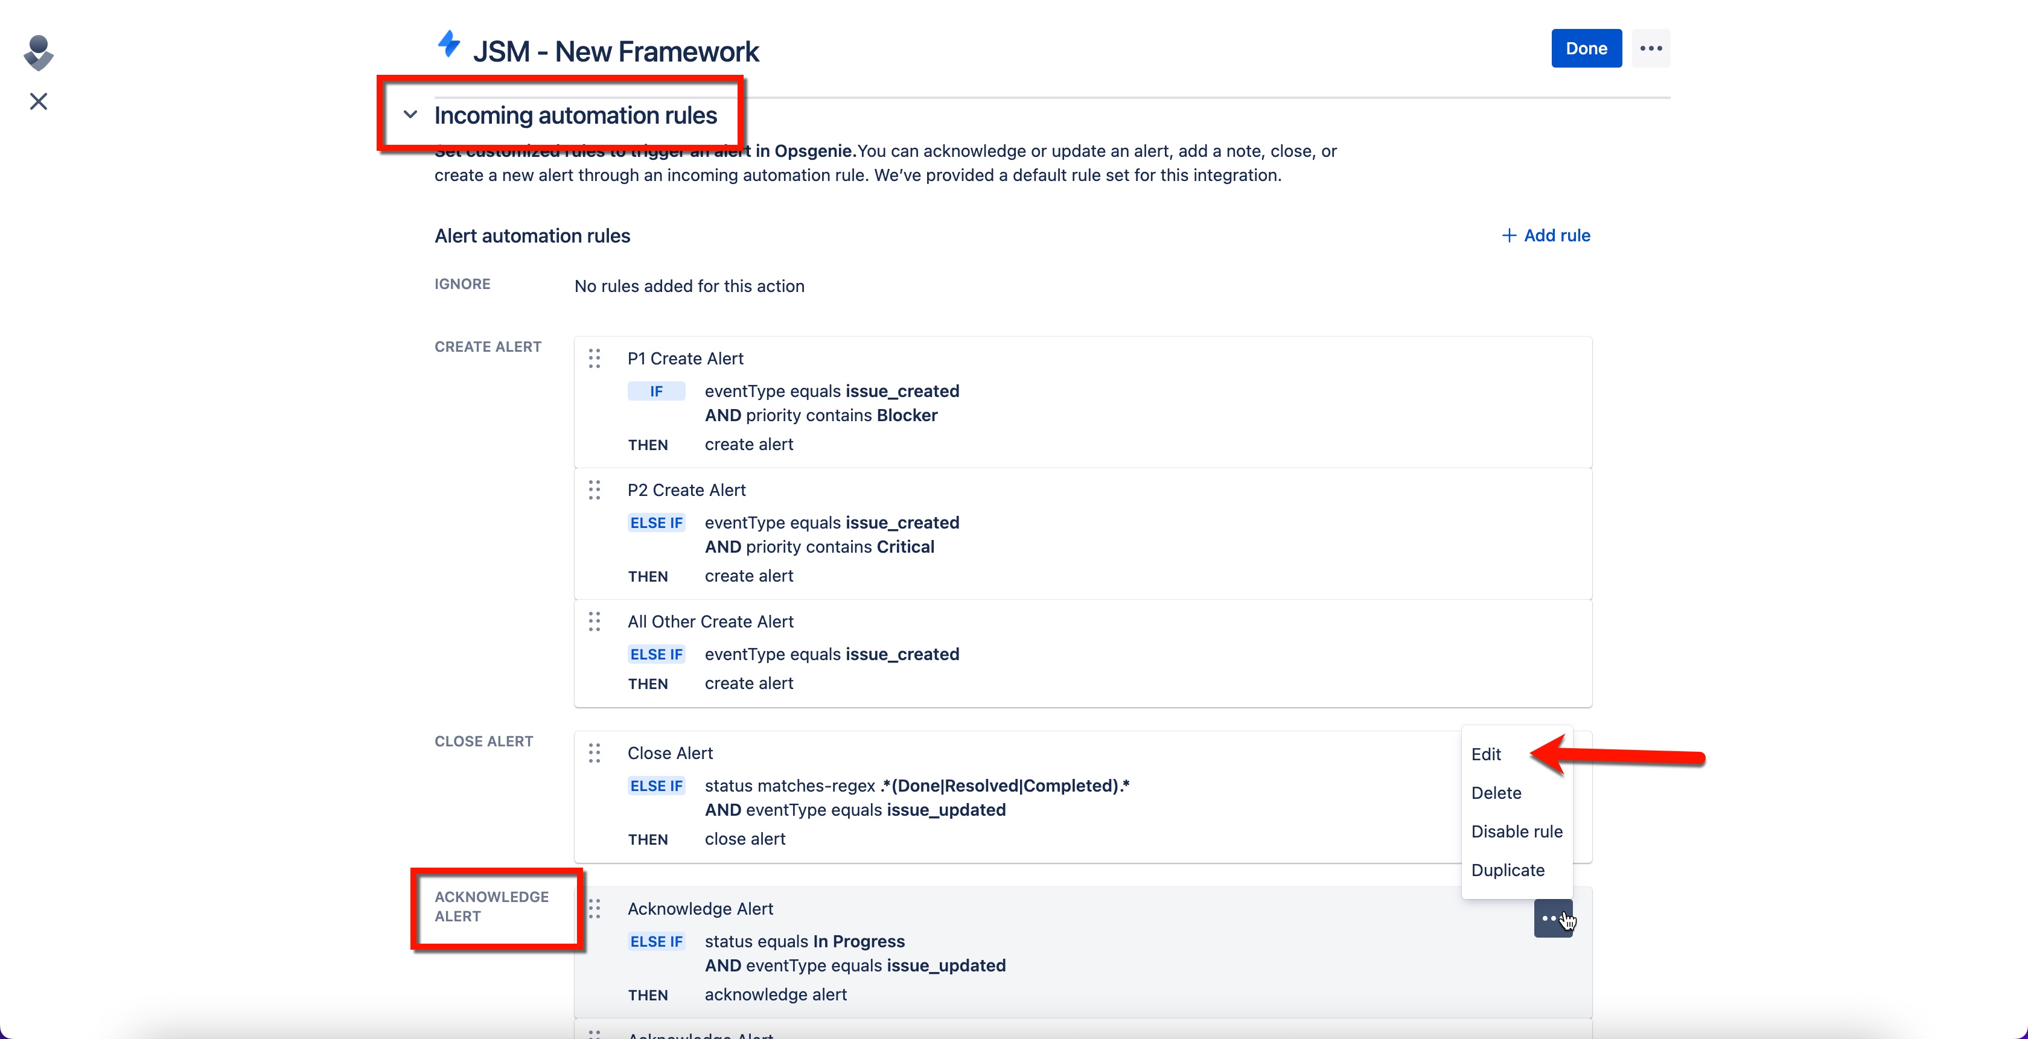The height and width of the screenshot is (1039, 2028).
Task: Click the lightning bolt integration icon
Action: click(448, 46)
